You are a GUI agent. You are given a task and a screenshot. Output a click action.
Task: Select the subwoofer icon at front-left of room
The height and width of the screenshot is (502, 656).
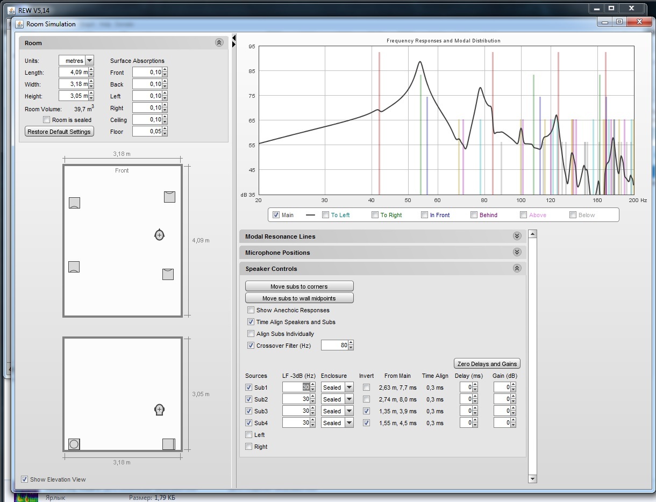coord(74,203)
